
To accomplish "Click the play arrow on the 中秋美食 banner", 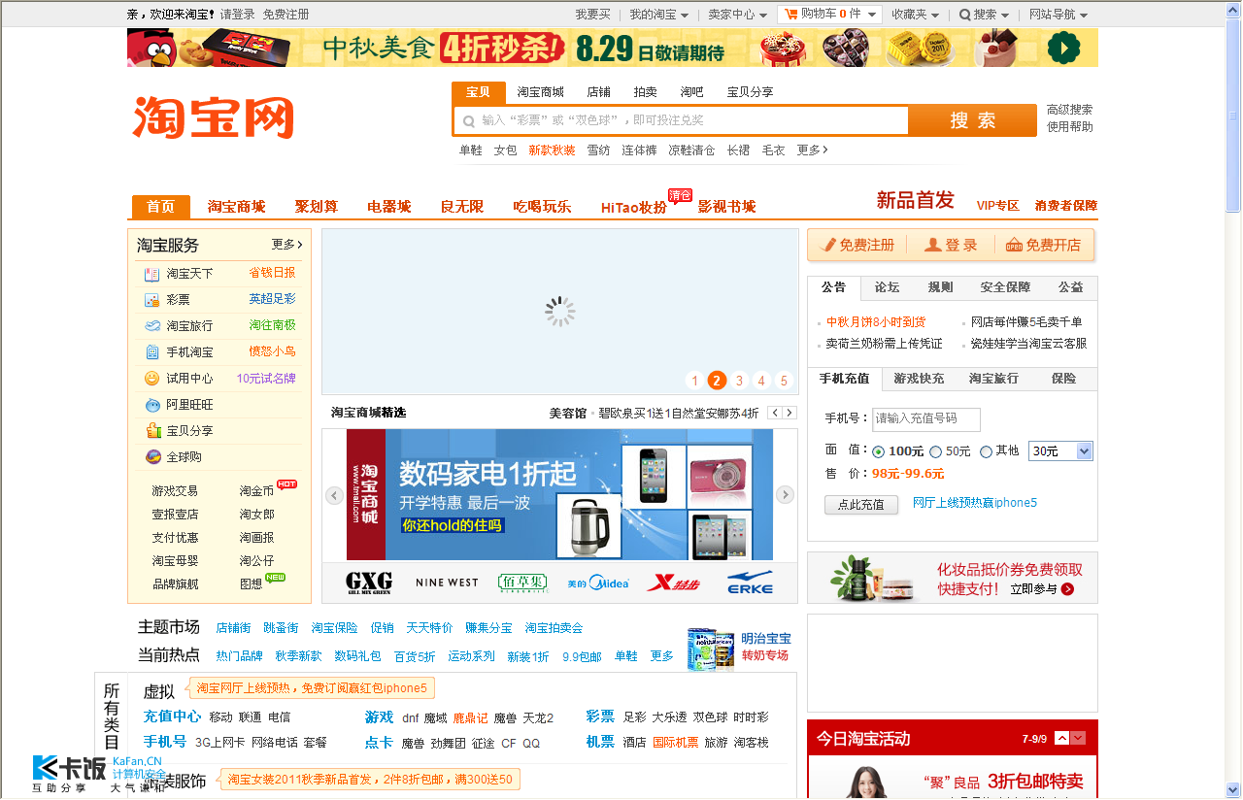I will pyautogui.click(x=1064, y=48).
